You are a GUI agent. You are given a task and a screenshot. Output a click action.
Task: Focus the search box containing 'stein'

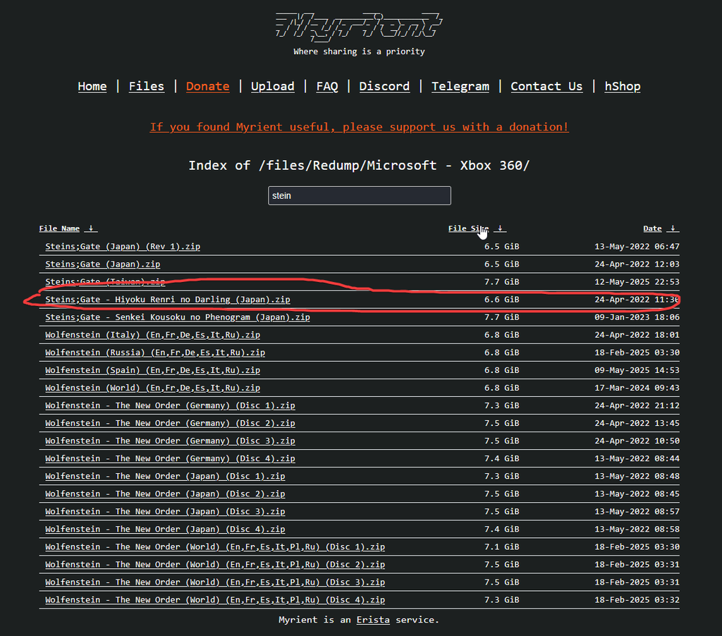point(359,195)
